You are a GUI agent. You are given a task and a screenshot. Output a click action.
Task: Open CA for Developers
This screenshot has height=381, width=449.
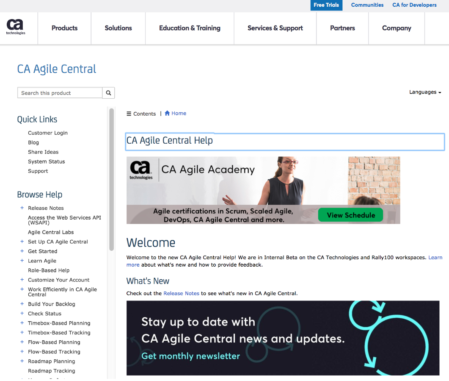point(414,5)
